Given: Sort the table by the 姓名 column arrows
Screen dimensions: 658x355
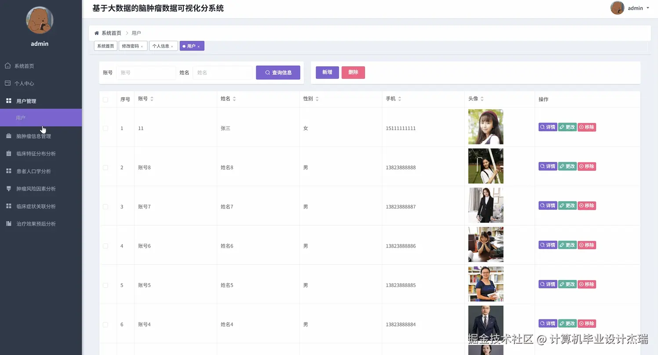Looking at the screenshot, I should (x=235, y=99).
